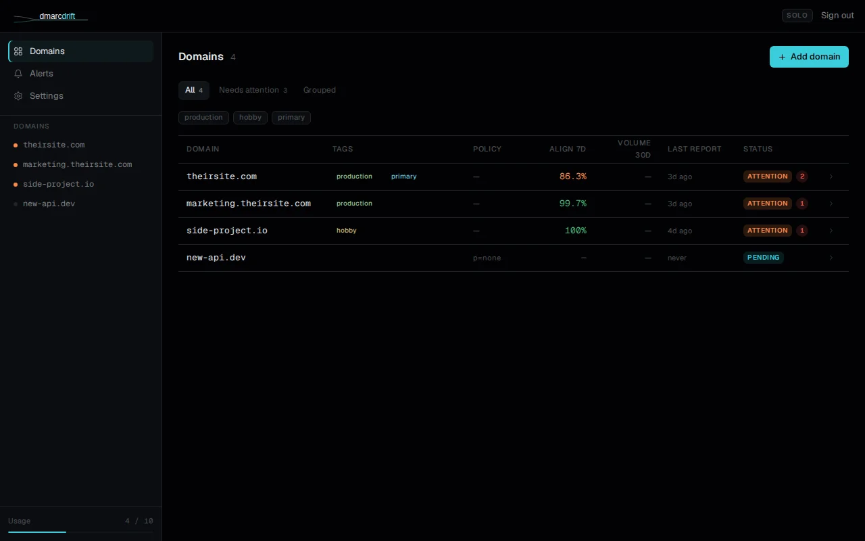Expand the theirsite.com row chevron

click(831, 177)
